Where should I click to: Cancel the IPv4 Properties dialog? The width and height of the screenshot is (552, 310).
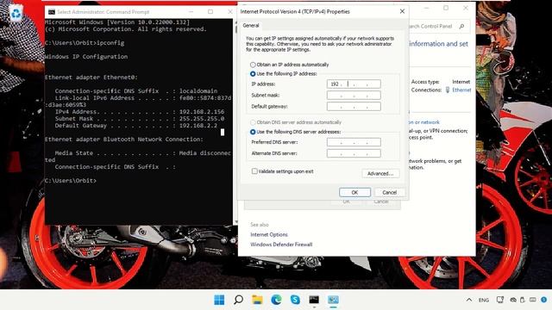click(389, 192)
